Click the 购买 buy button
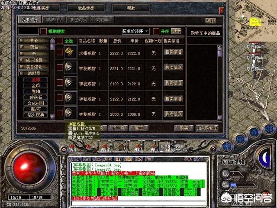 pyautogui.click(x=184, y=128)
